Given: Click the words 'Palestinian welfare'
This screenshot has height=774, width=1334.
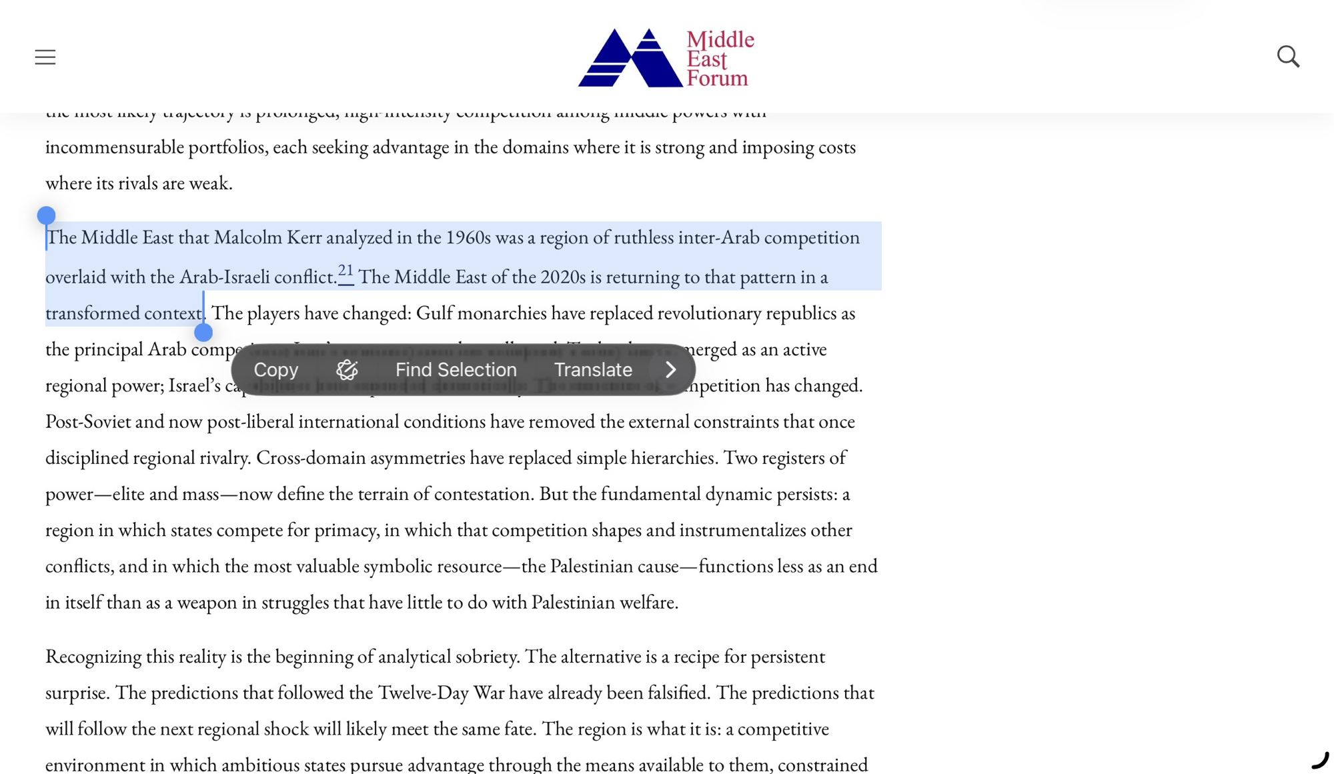Looking at the screenshot, I should pyautogui.click(x=603, y=603).
